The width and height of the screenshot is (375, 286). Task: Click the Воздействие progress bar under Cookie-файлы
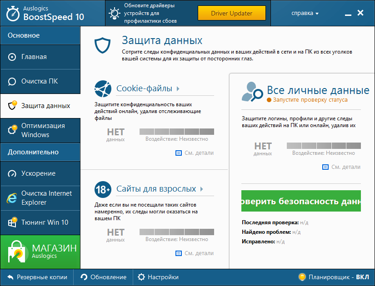click(177, 132)
